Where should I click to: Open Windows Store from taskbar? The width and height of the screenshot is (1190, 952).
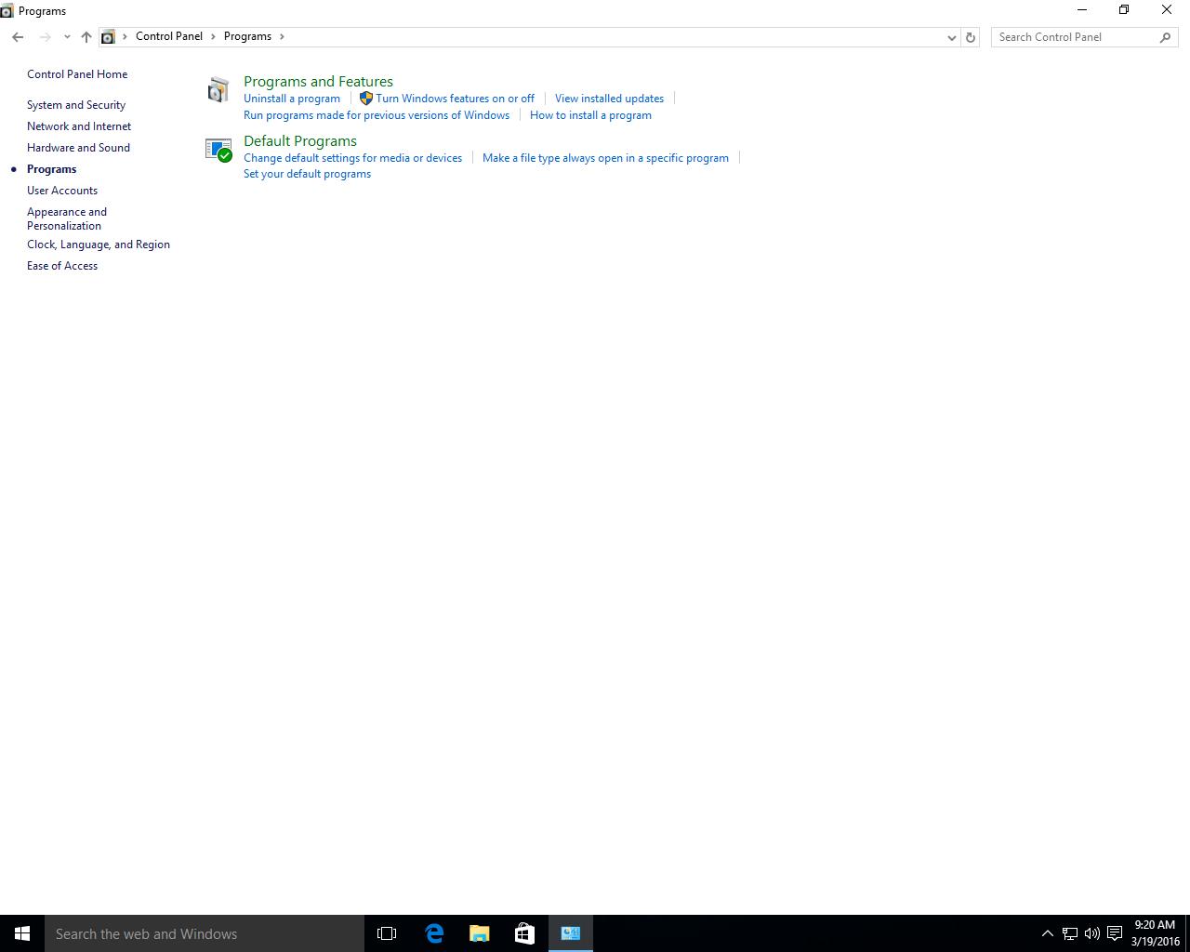(x=524, y=933)
